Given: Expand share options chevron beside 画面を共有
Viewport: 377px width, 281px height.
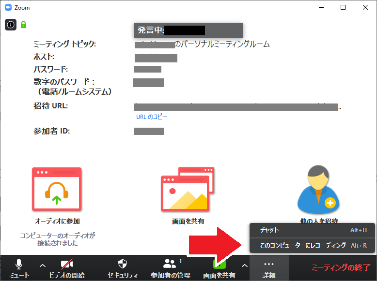Looking at the screenshot, I should [x=245, y=266].
